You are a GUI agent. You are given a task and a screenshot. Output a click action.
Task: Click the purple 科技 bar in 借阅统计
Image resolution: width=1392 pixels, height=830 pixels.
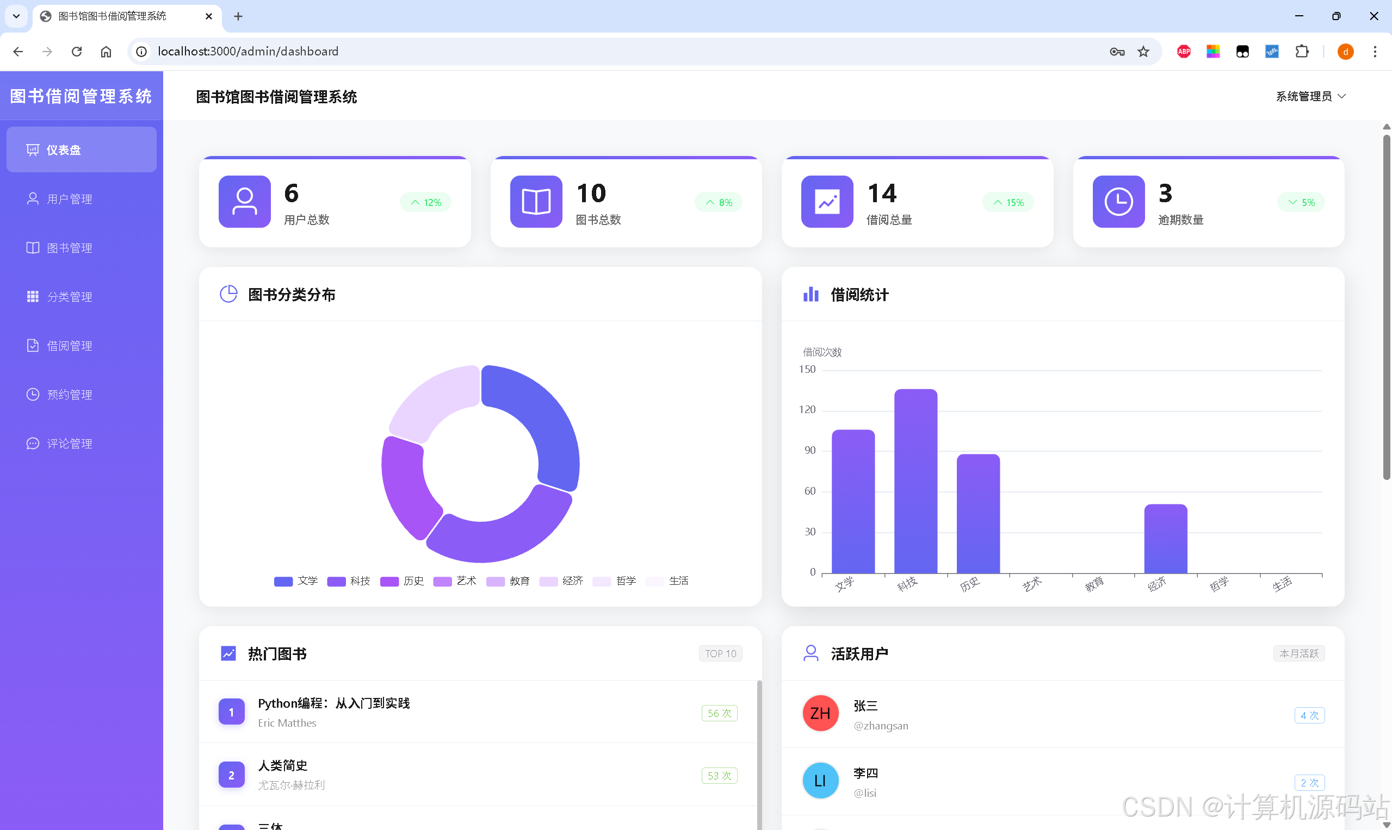[915, 481]
